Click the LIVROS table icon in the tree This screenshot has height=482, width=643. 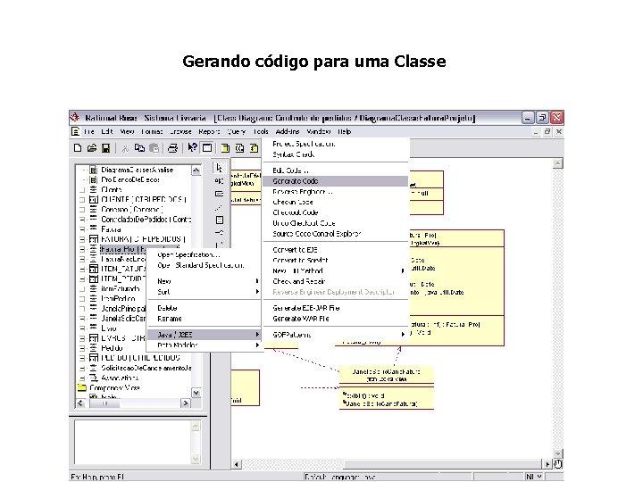(x=94, y=338)
